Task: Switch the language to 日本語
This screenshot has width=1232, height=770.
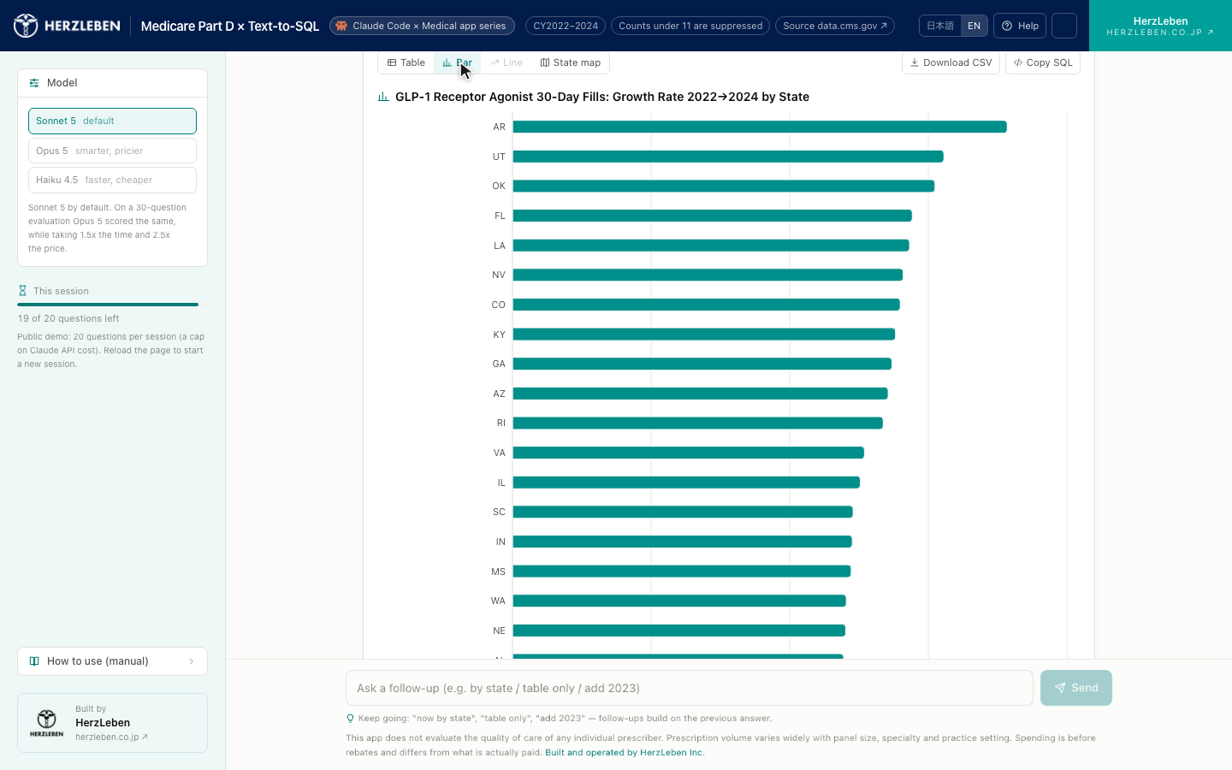Action: pyautogui.click(x=940, y=26)
